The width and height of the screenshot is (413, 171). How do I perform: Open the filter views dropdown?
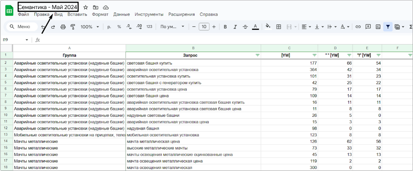coord(399,27)
